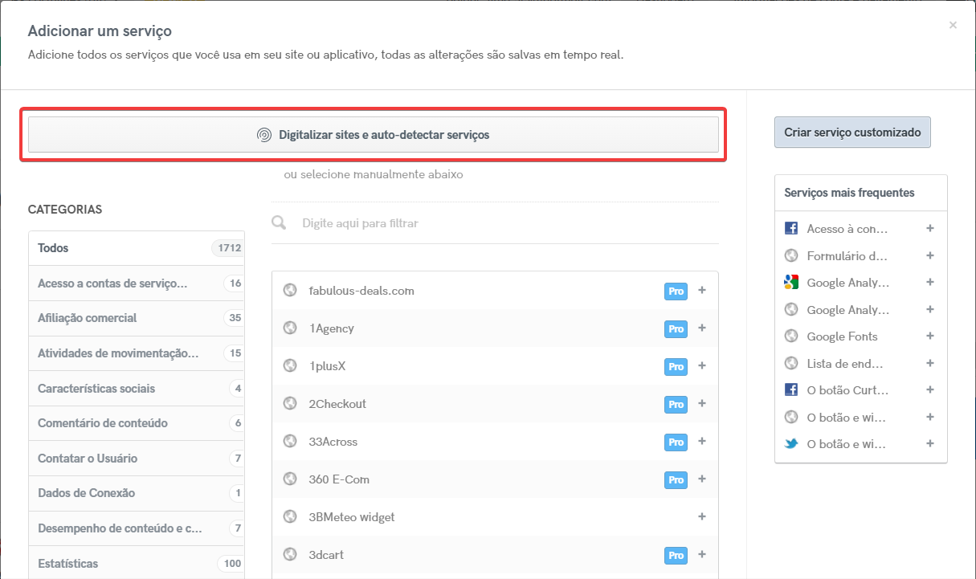Click the Twitter bird icon in frequent services
976x579 pixels.
point(791,443)
